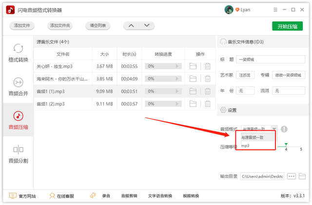Select mp3 from format dropdown list

[246, 145]
